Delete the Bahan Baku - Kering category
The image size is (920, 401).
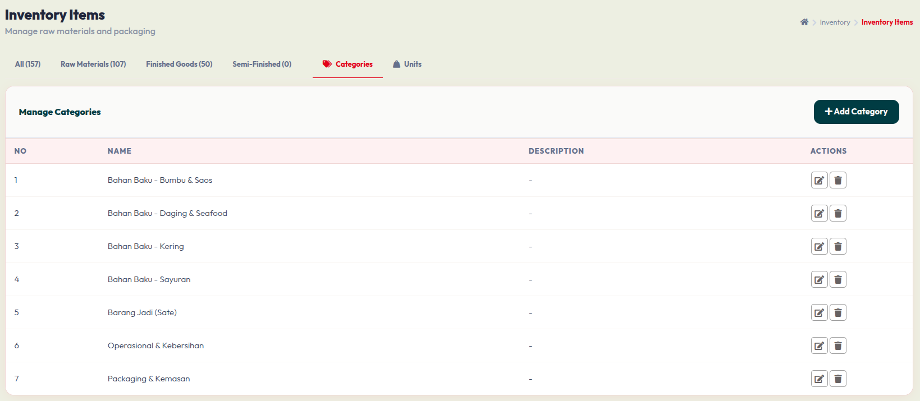837,246
